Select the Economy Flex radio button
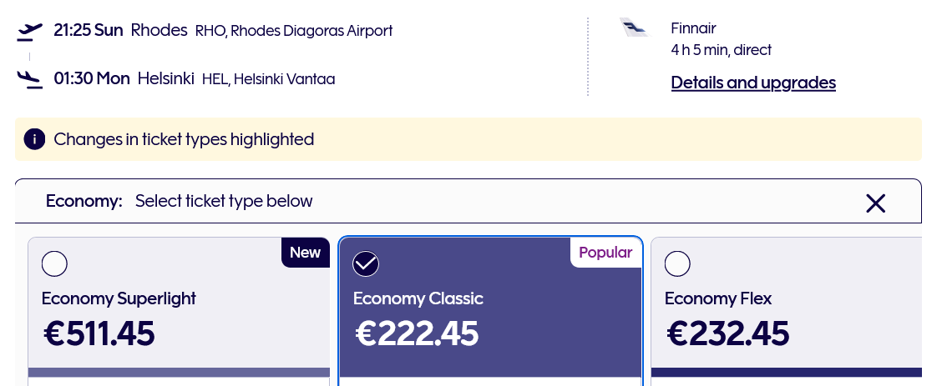The width and height of the screenshot is (942, 386). click(x=677, y=263)
